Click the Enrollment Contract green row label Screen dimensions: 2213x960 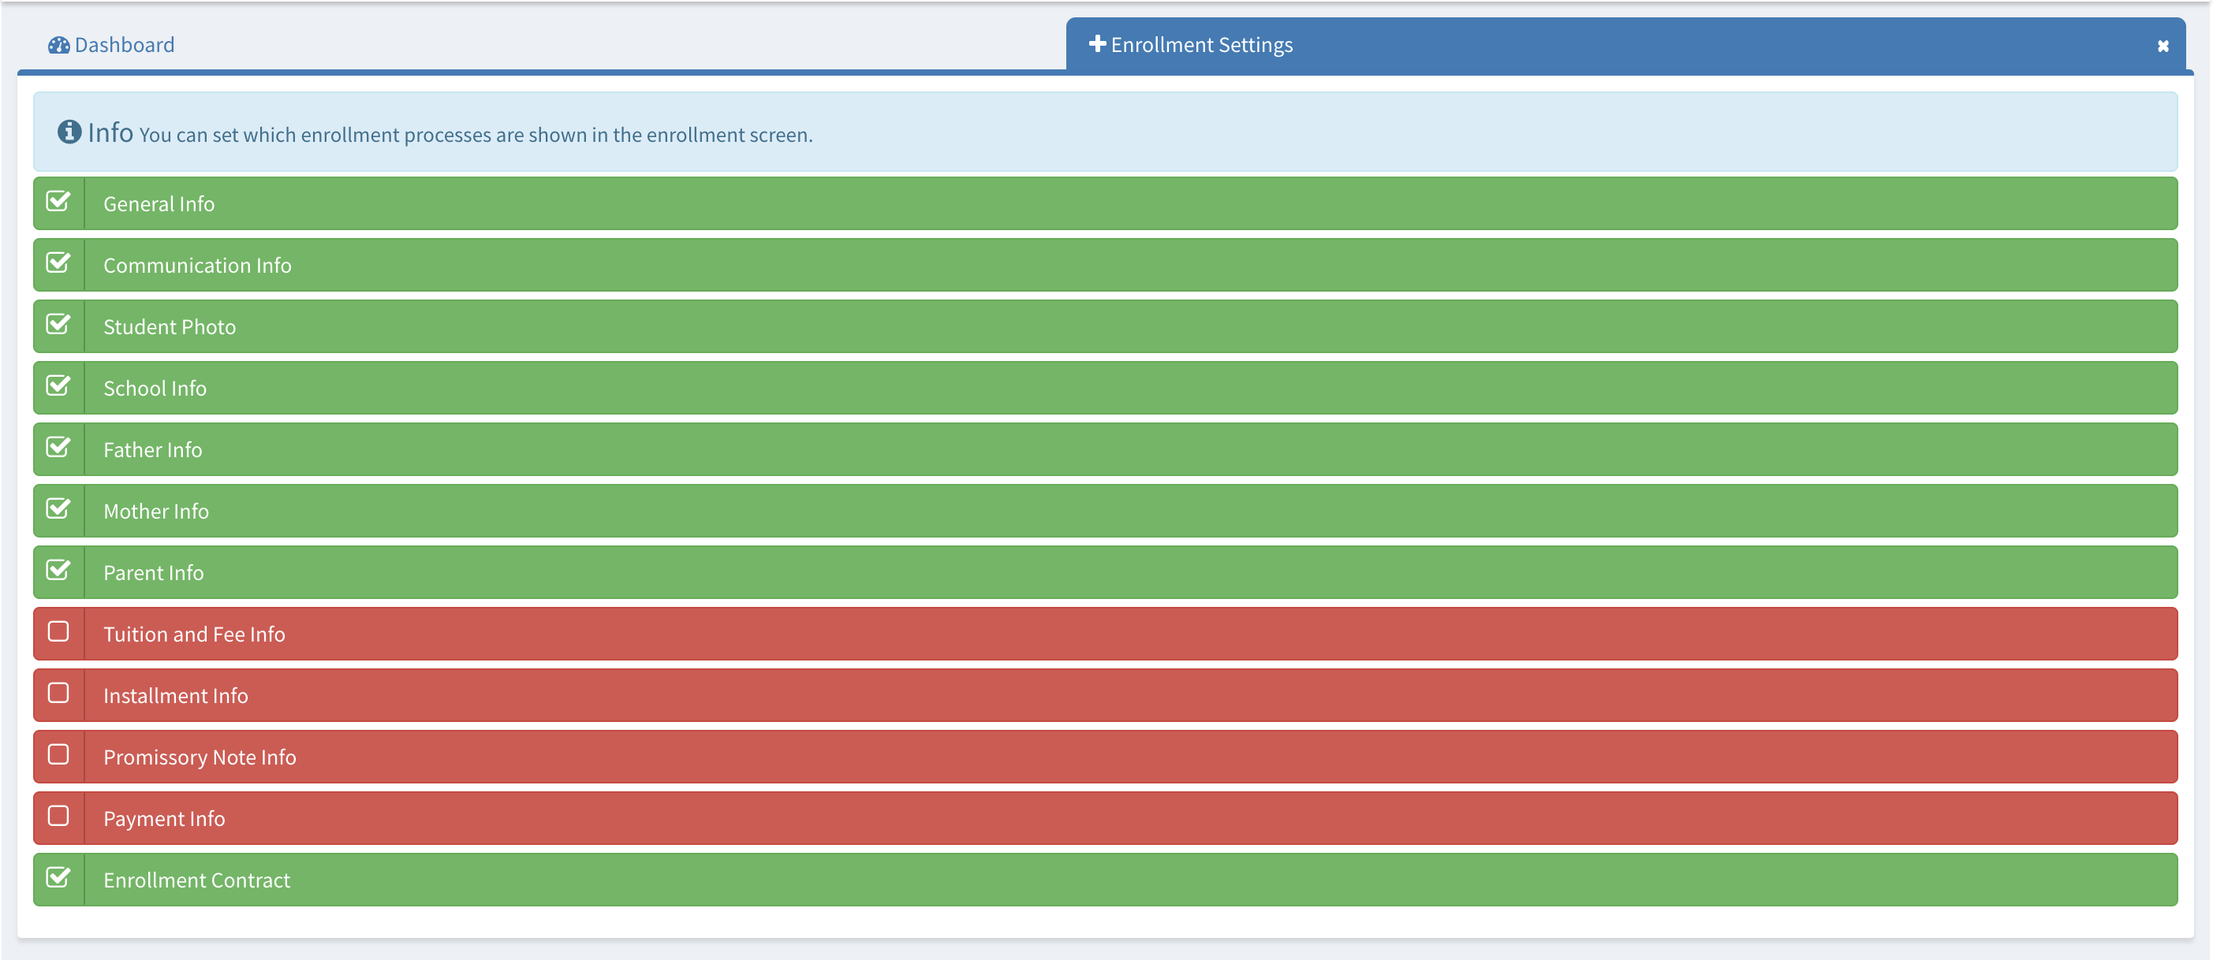[196, 881]
